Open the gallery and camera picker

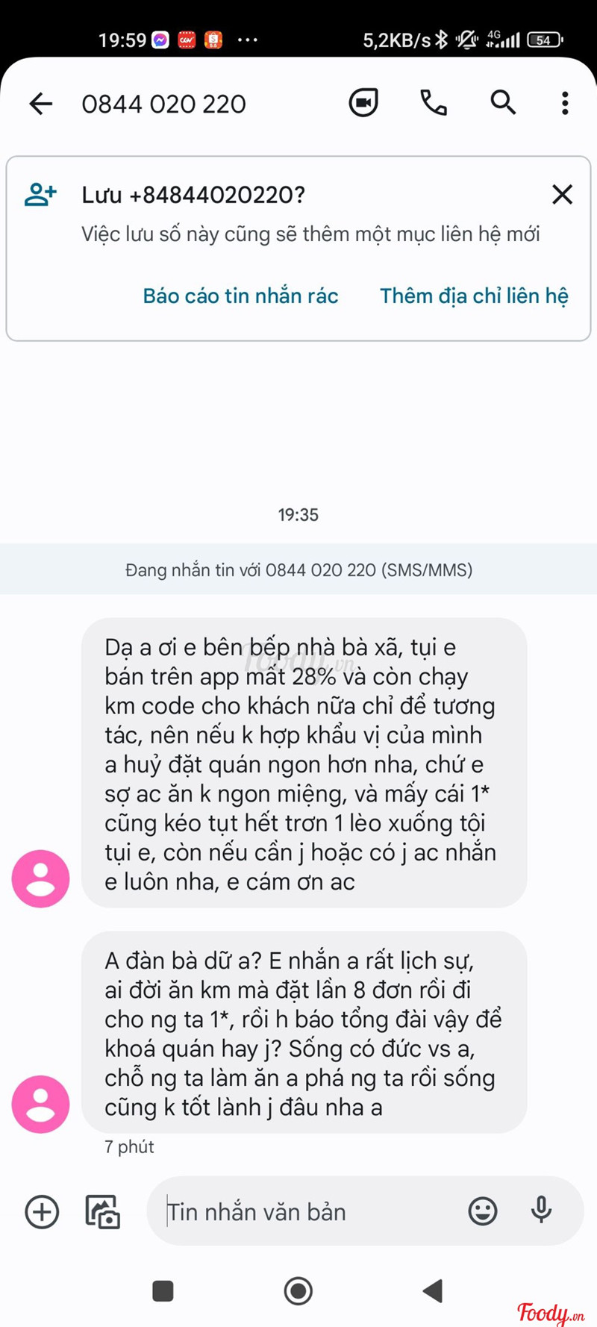tap(103, 1211)
